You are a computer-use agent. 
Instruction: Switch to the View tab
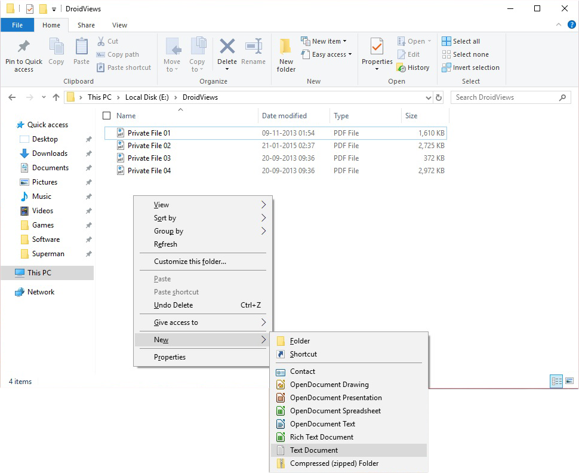119,25
